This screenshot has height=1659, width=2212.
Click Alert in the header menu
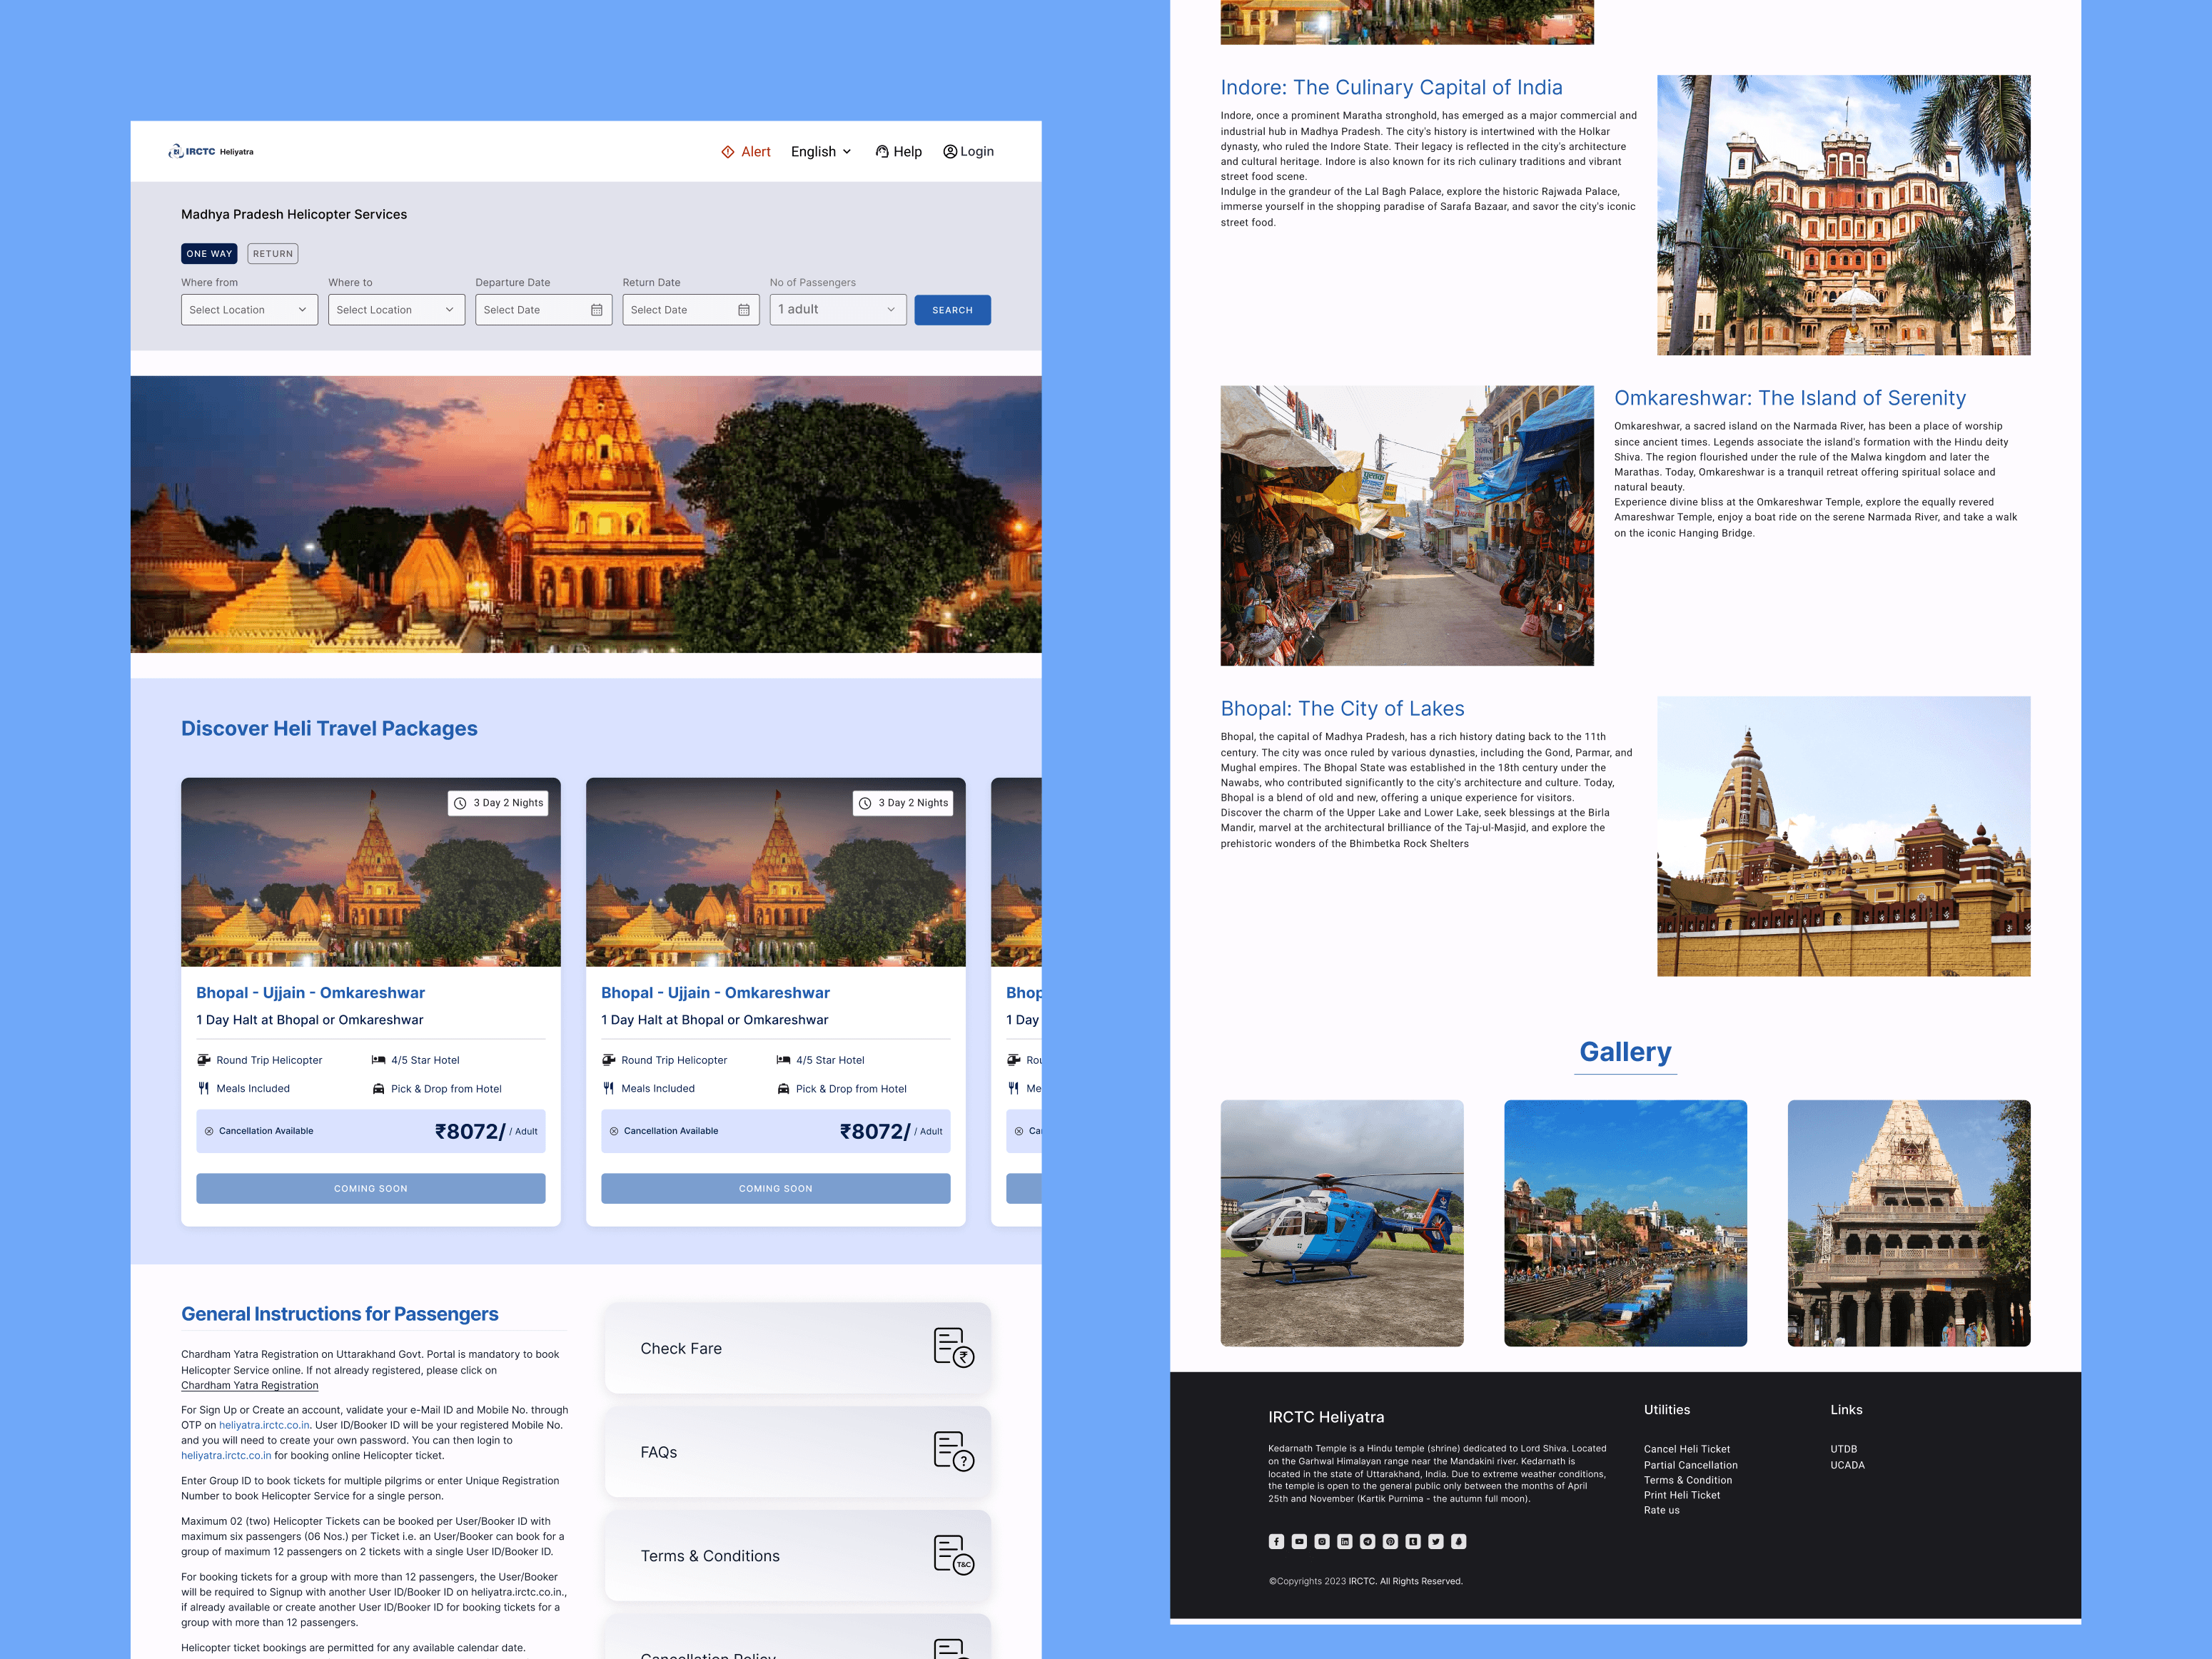click(x=756, y=152)
